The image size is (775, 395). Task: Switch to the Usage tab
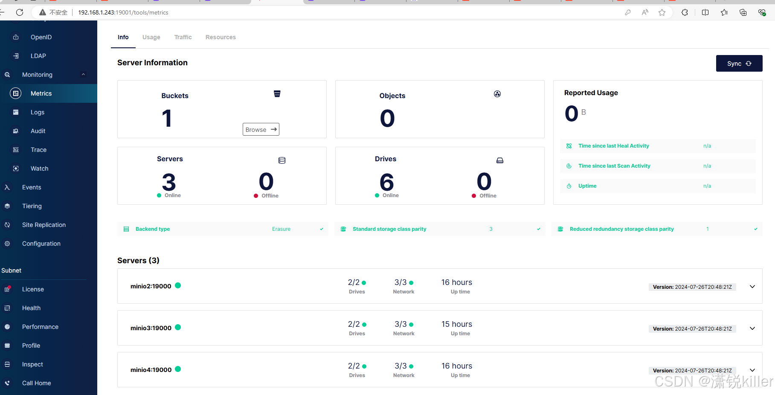(x=151, y=37)
